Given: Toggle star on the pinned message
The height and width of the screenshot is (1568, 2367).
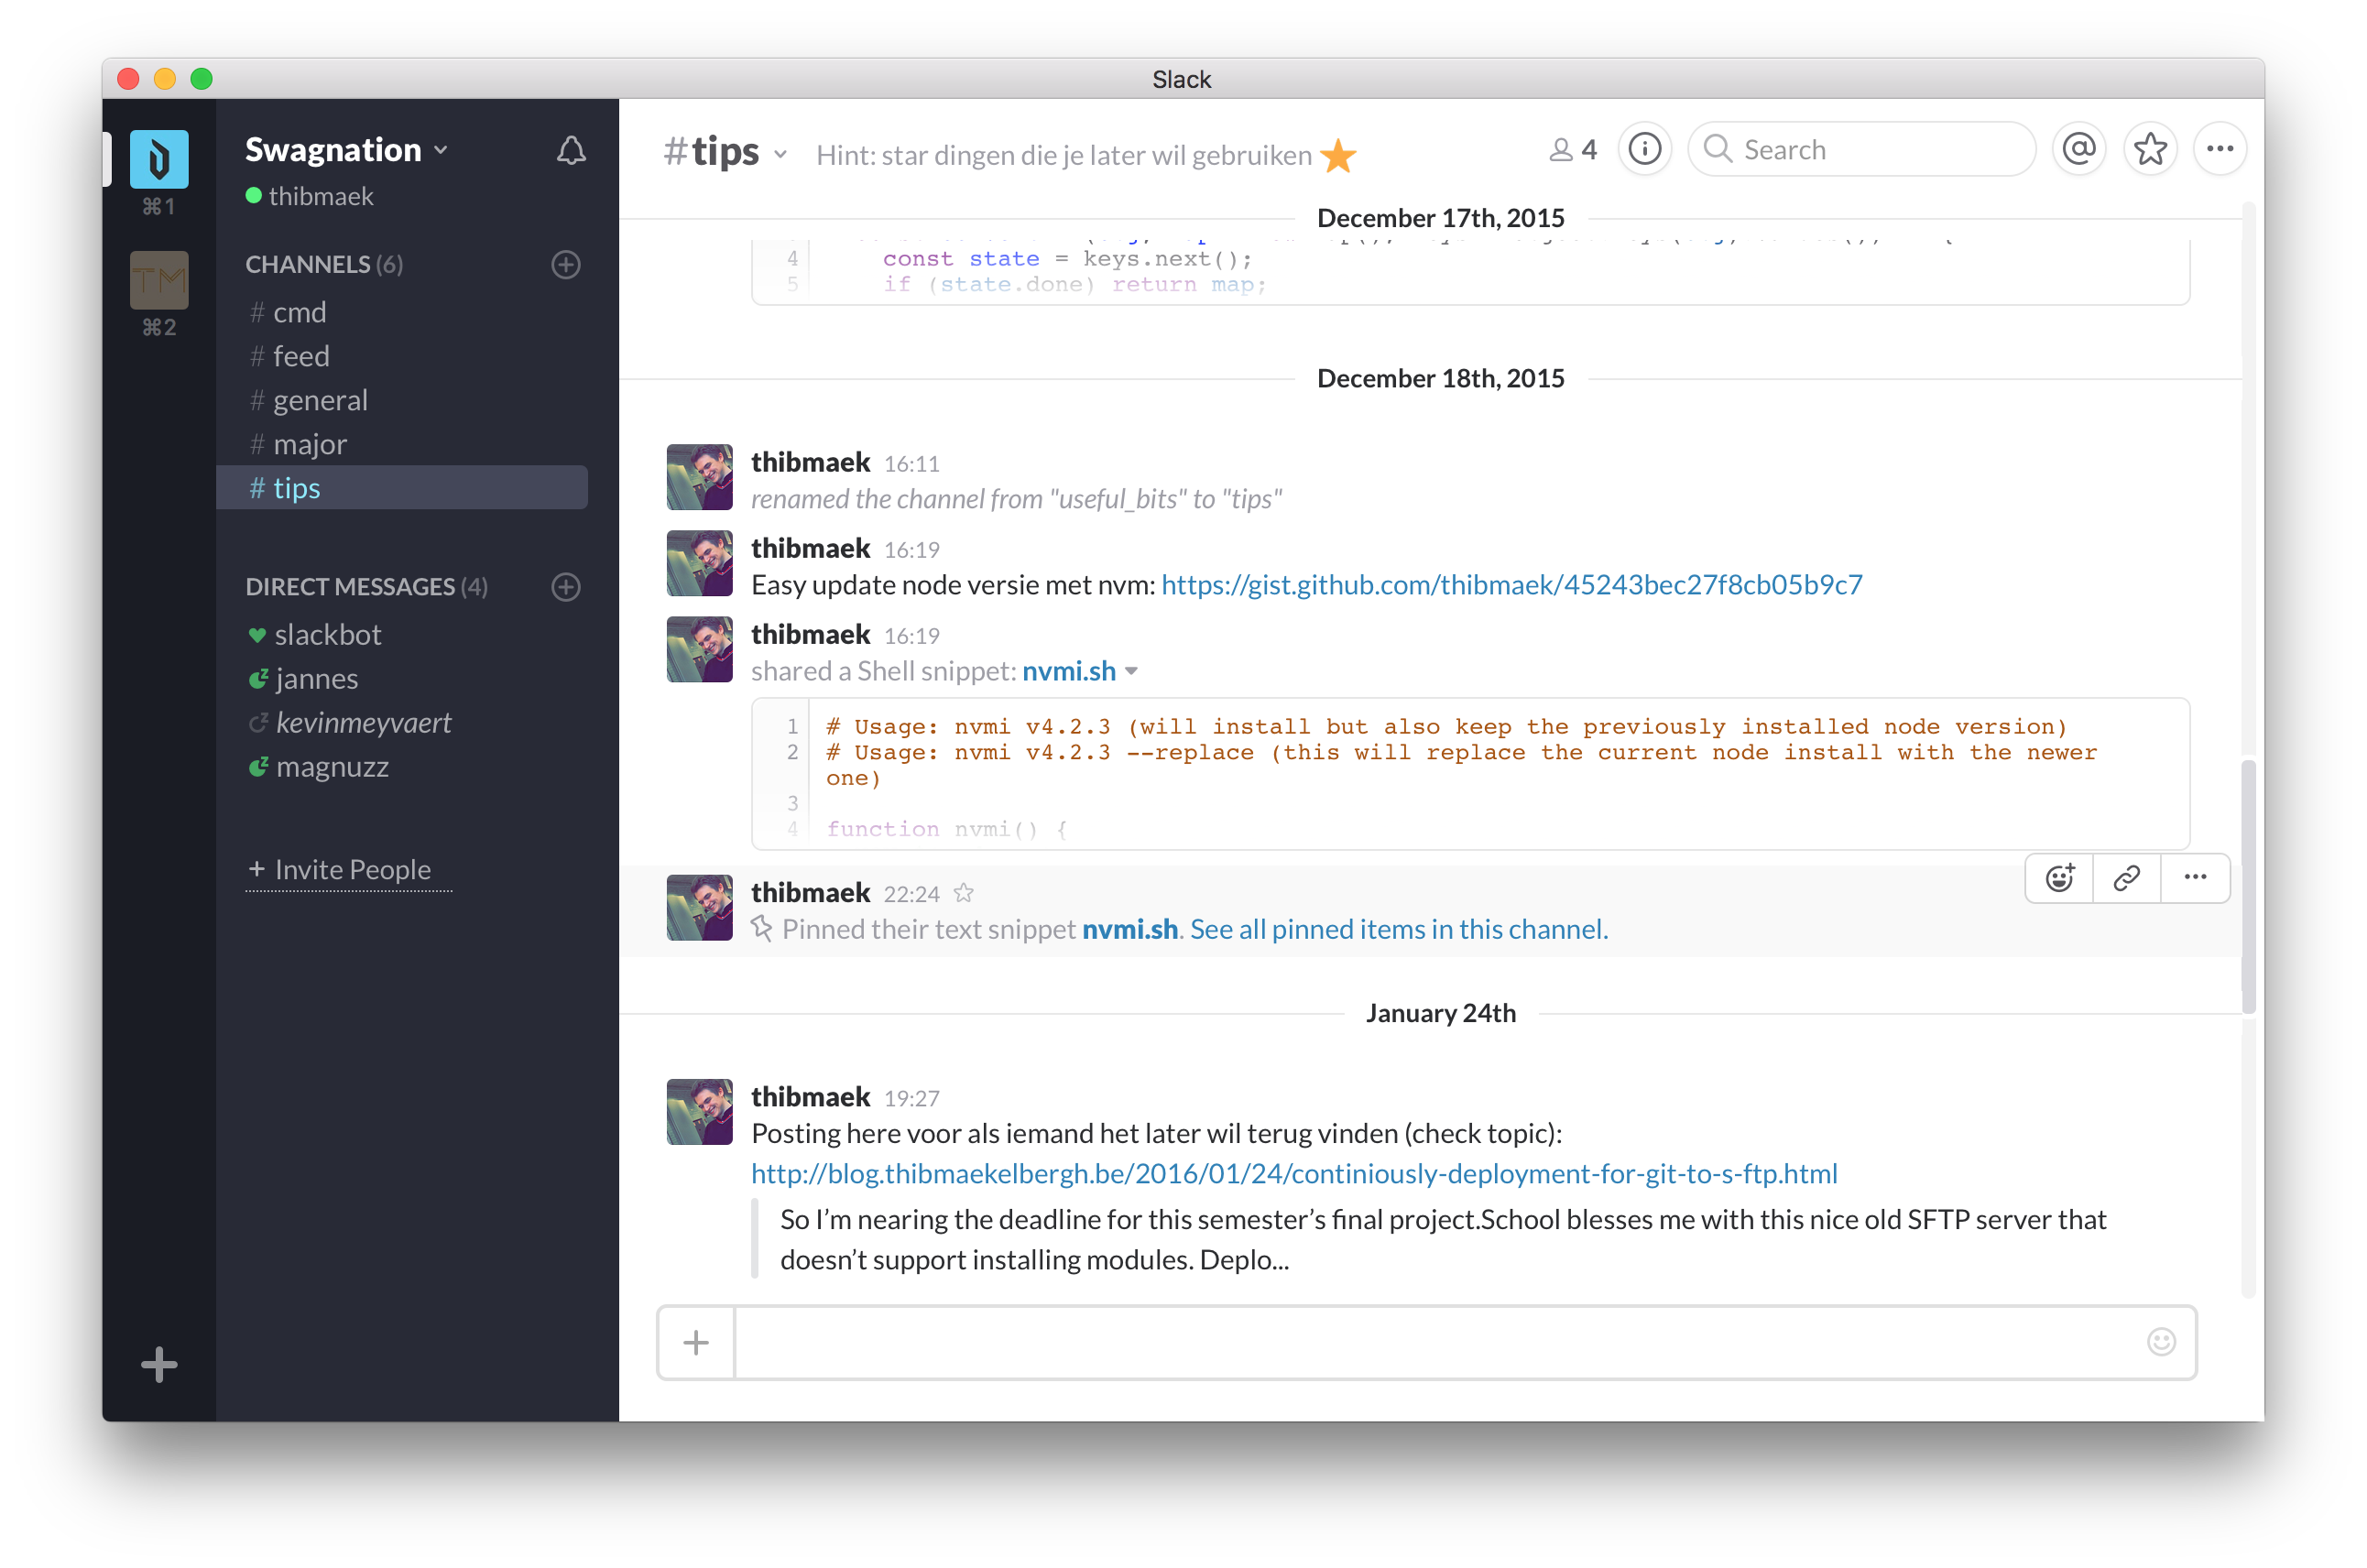Looking at the screenshot, I should click(965, 891).
